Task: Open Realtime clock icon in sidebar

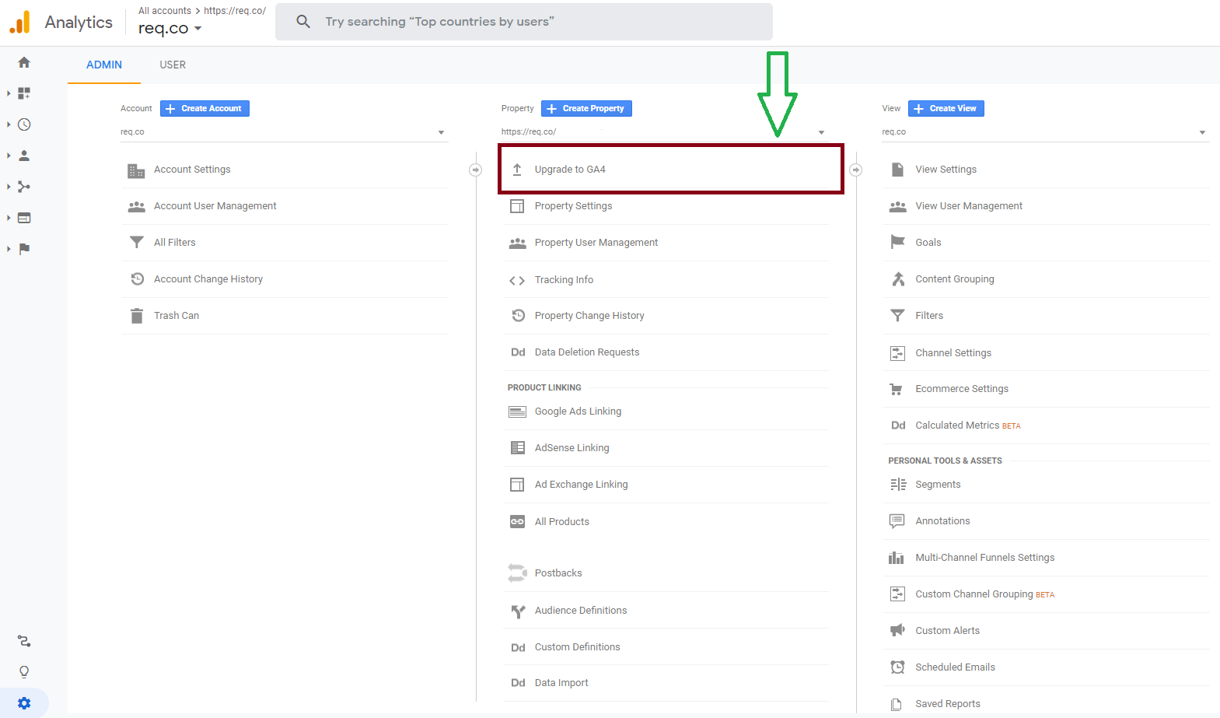Action: pos(24,124)
